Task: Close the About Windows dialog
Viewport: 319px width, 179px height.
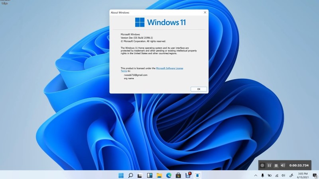Action: pyautogui.click(x=205, y=12)
